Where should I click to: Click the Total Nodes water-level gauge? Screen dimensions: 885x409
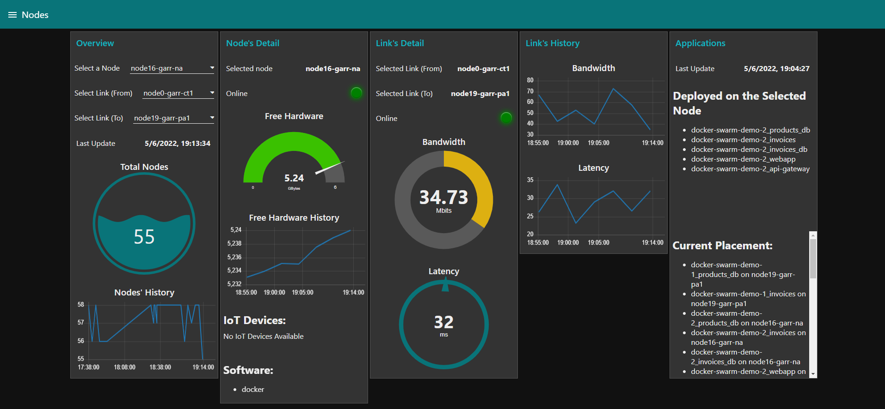tap(144, 223)
